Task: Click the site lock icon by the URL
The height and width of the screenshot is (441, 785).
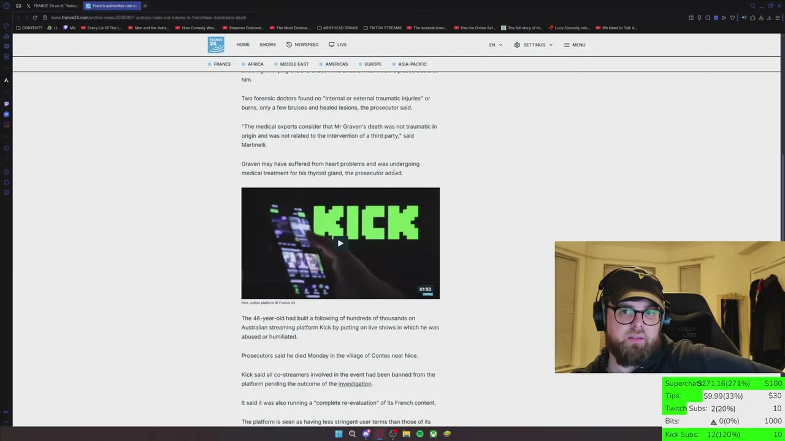Action: pyautogui.click(x=45, y=18)
